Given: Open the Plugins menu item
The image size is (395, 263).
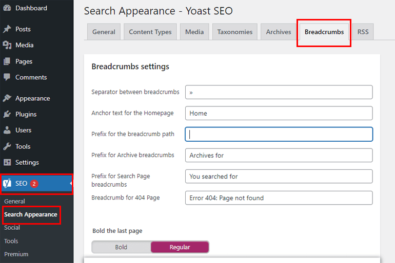Looking at the screenshot, I should click(x=26, y=114).
